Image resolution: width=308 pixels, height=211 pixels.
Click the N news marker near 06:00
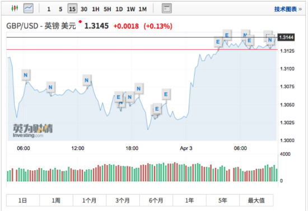click(26, 75)
